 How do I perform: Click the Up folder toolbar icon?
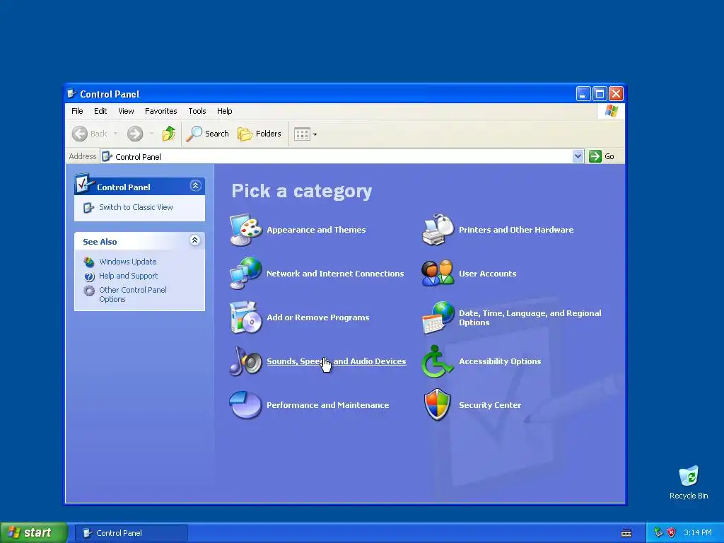coord(169,134)
